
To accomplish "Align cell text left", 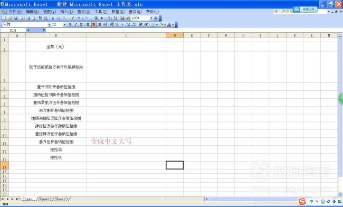I will coord(88,24).
